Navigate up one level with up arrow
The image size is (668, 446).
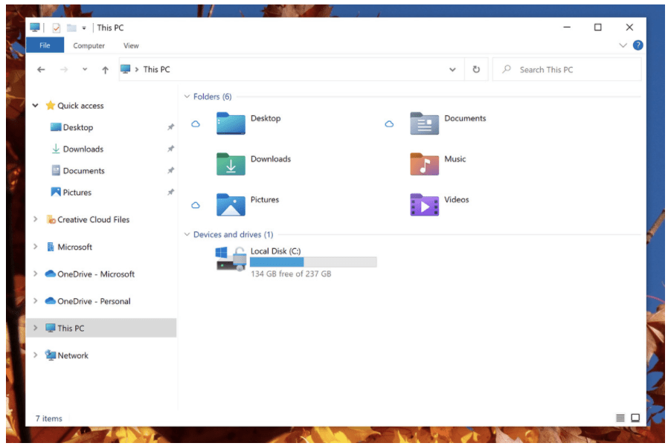tap(105, 70)
